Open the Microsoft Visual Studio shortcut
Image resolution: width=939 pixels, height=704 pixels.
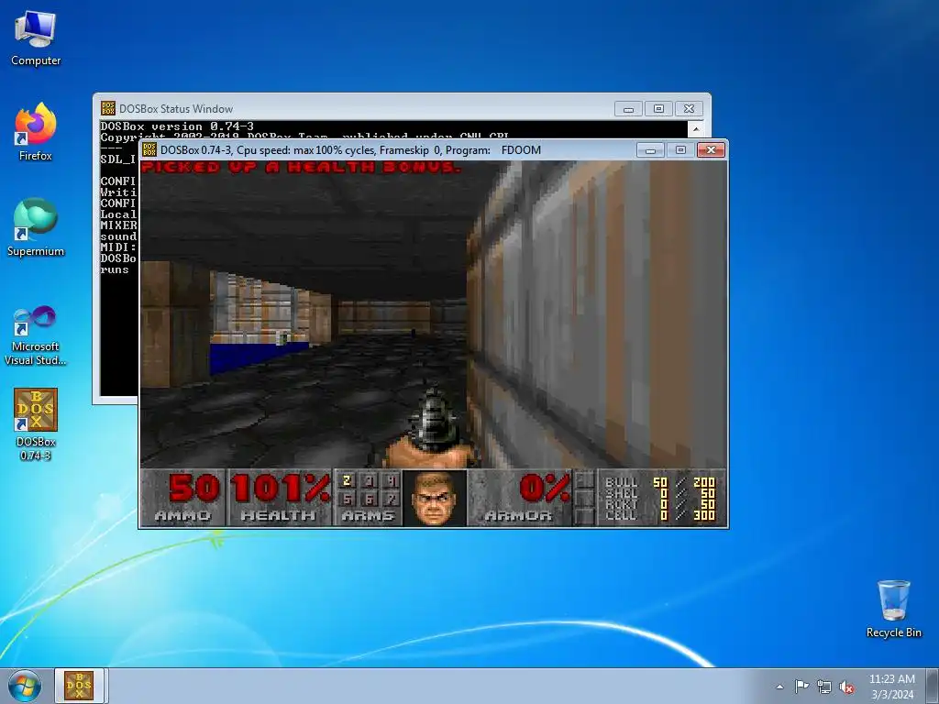36,335
